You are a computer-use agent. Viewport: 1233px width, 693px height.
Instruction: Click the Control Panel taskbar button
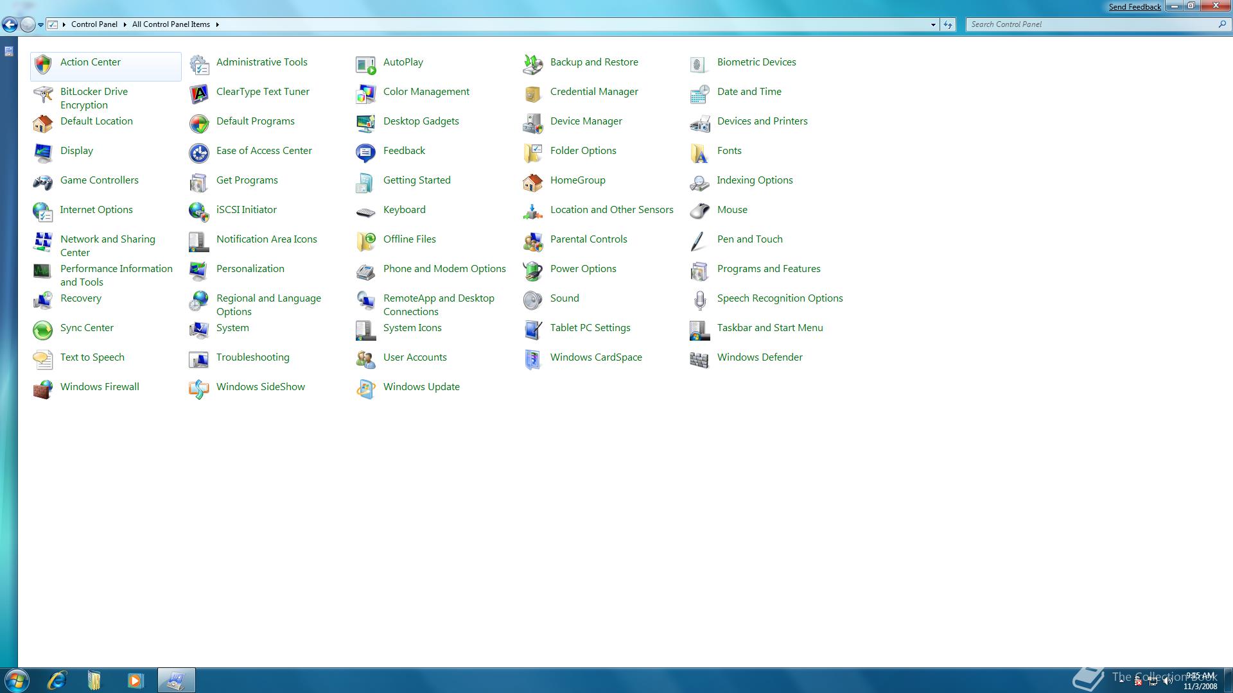click(x=176, y=680)
